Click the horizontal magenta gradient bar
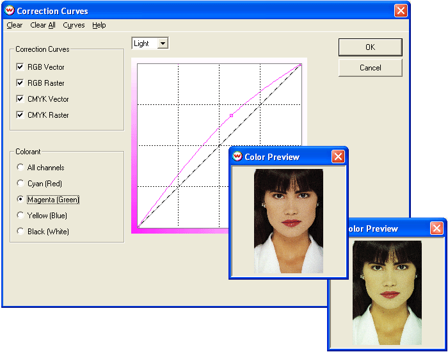The image size is (448, 352). (x=183, y=231)
